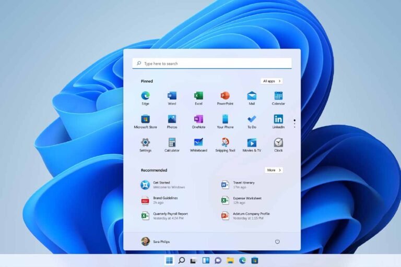Open the LinkedIn app
The image size is (401, 267).
pos(278,122)
